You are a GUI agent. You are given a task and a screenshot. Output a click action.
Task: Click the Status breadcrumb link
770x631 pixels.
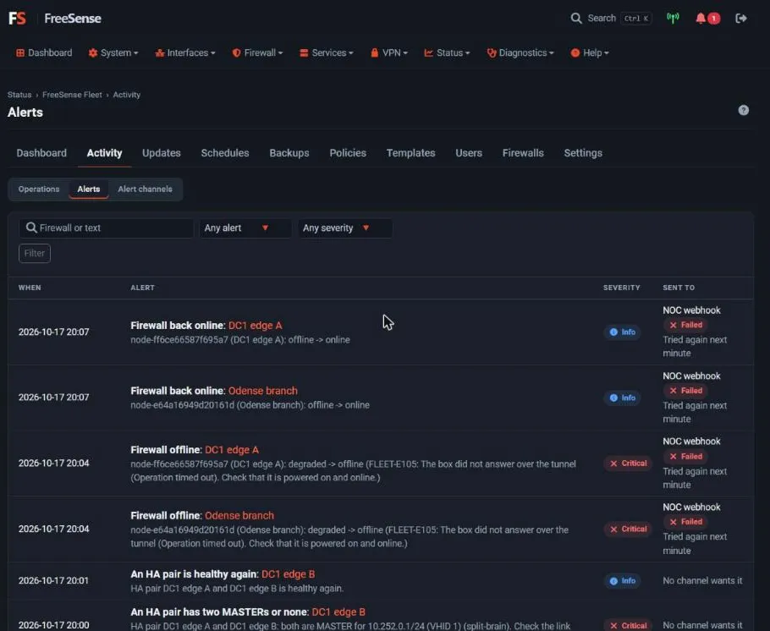coord(19,95)
